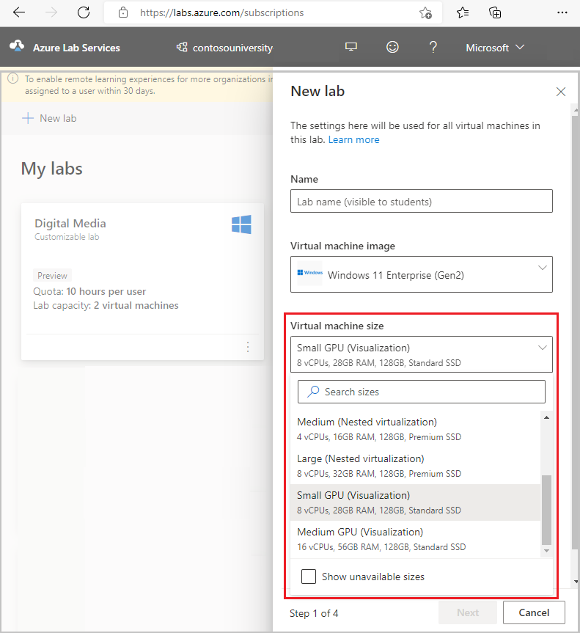Click the info icon in notification banner

click(13, 78)
